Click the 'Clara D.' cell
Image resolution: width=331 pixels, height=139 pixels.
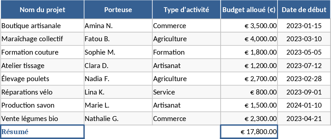(x=118, y=66)
